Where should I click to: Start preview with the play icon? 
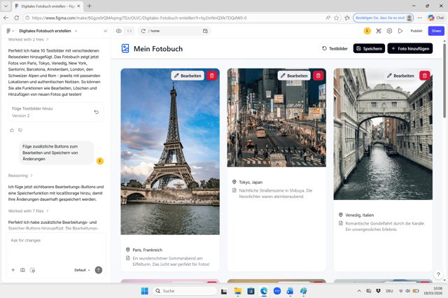(x=400, y=31)
